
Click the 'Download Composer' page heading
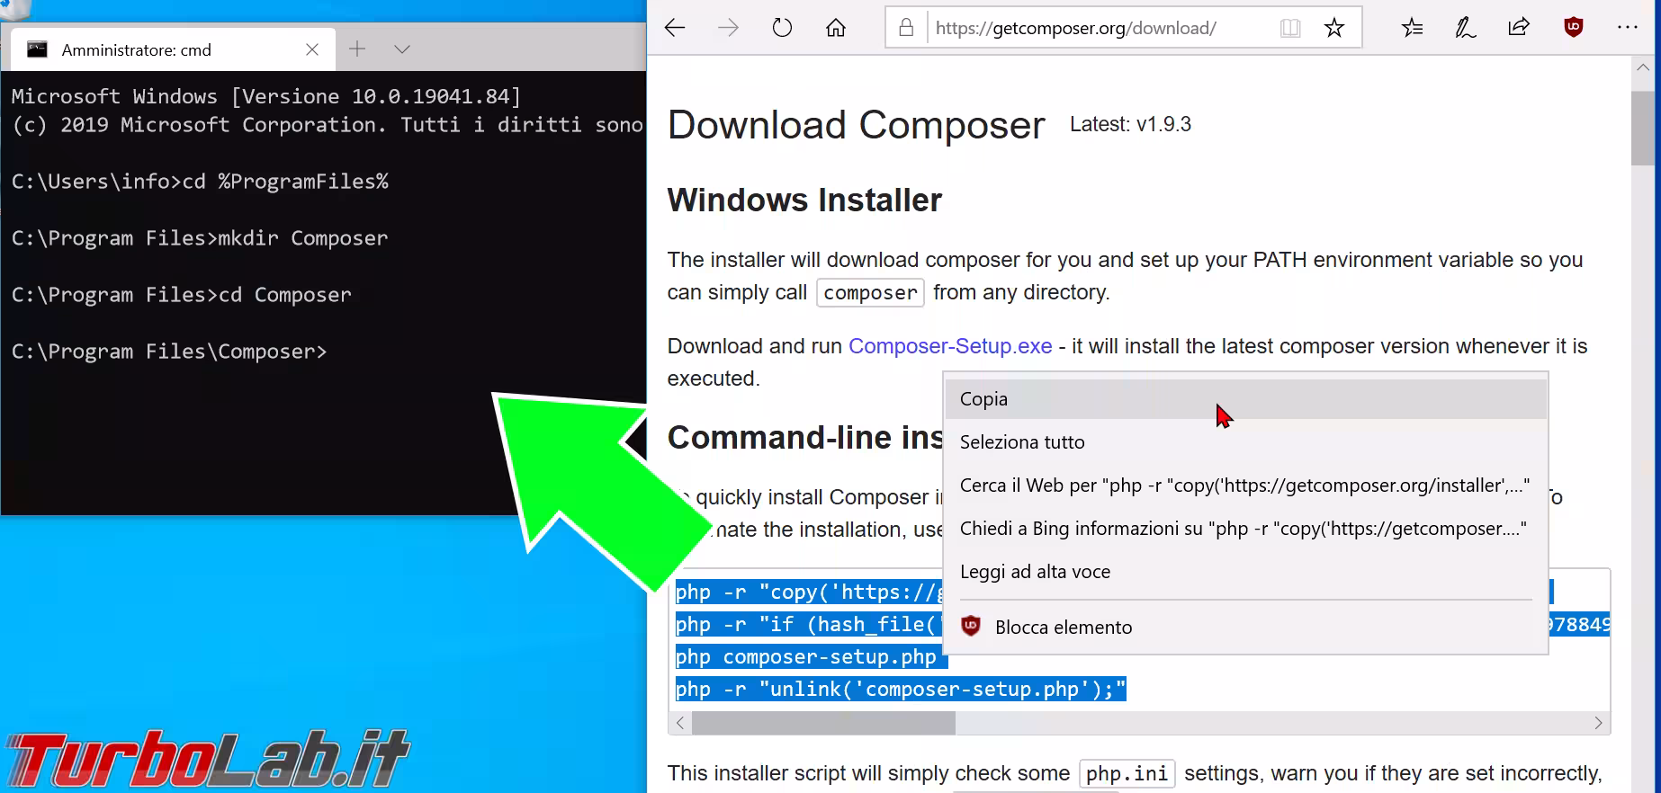pyautogui.click(x=857, y=125)
